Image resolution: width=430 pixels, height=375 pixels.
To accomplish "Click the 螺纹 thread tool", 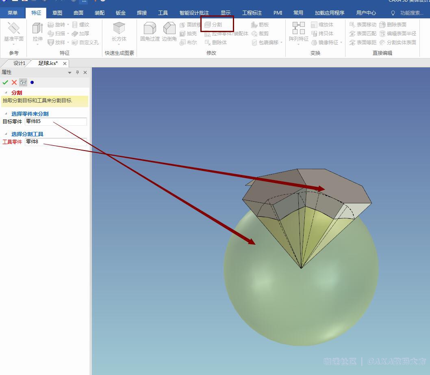I will coord(80,25).
